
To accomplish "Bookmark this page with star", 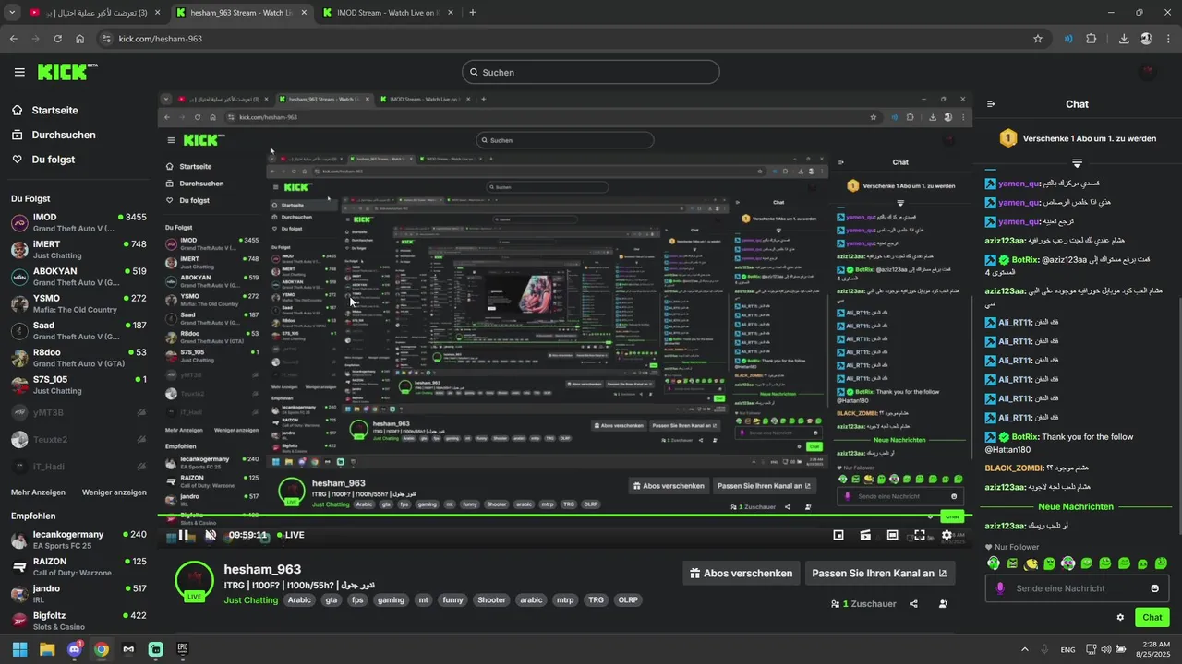I will [x=1038, y=39].
